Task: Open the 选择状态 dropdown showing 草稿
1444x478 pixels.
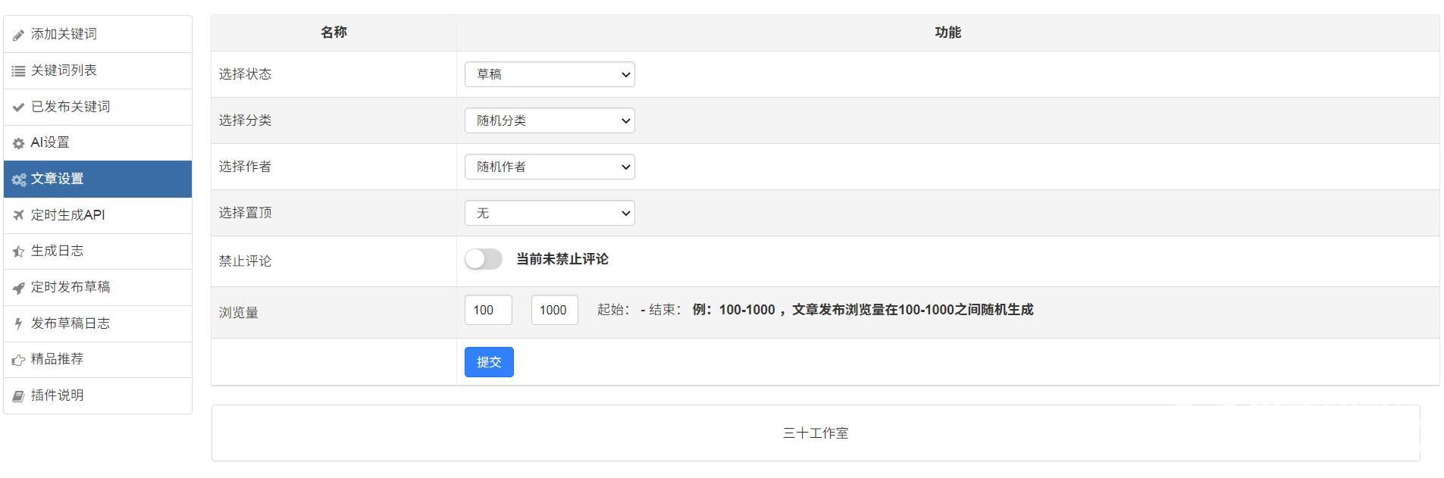Action: tap(550, 74)
